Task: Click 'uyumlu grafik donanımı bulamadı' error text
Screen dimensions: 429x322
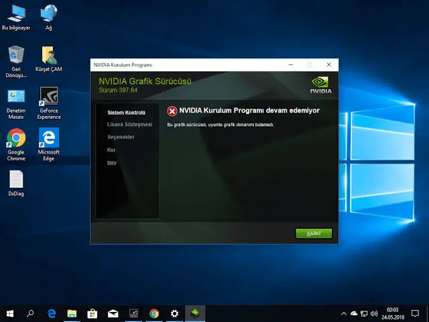Action: pyautogui.click(x=241, y=125)
